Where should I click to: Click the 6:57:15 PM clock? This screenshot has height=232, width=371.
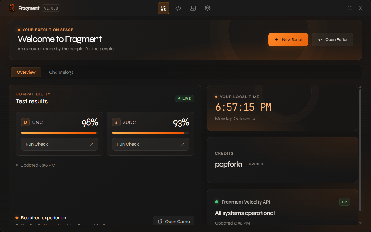tap(243, 107)
